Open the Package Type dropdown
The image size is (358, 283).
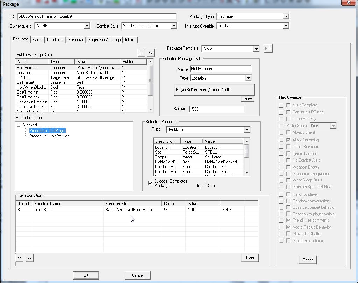tap(286, 16)
